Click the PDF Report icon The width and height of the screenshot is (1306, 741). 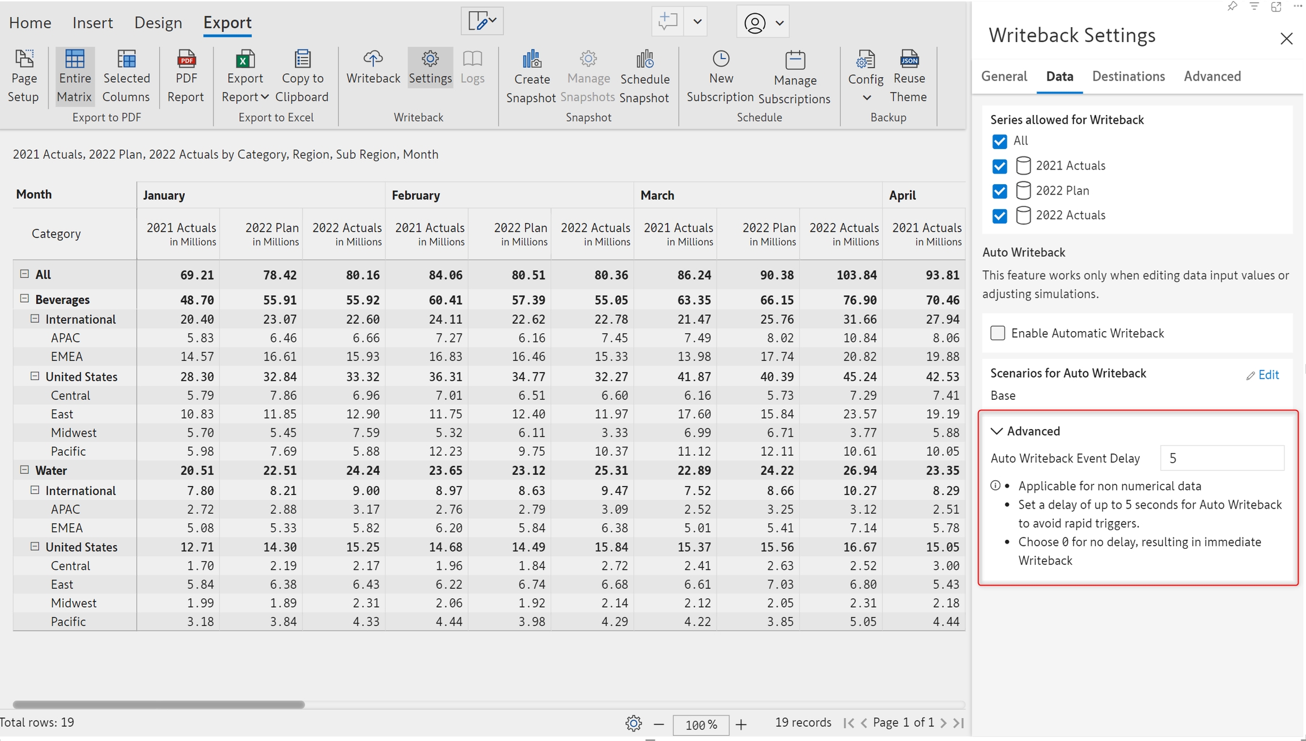pos(186,60)
